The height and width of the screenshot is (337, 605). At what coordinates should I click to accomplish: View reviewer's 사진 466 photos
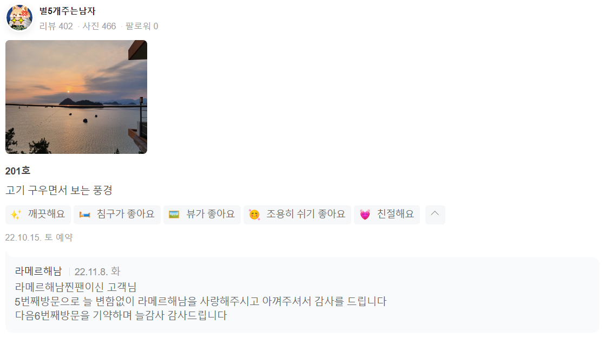[99, 27]
